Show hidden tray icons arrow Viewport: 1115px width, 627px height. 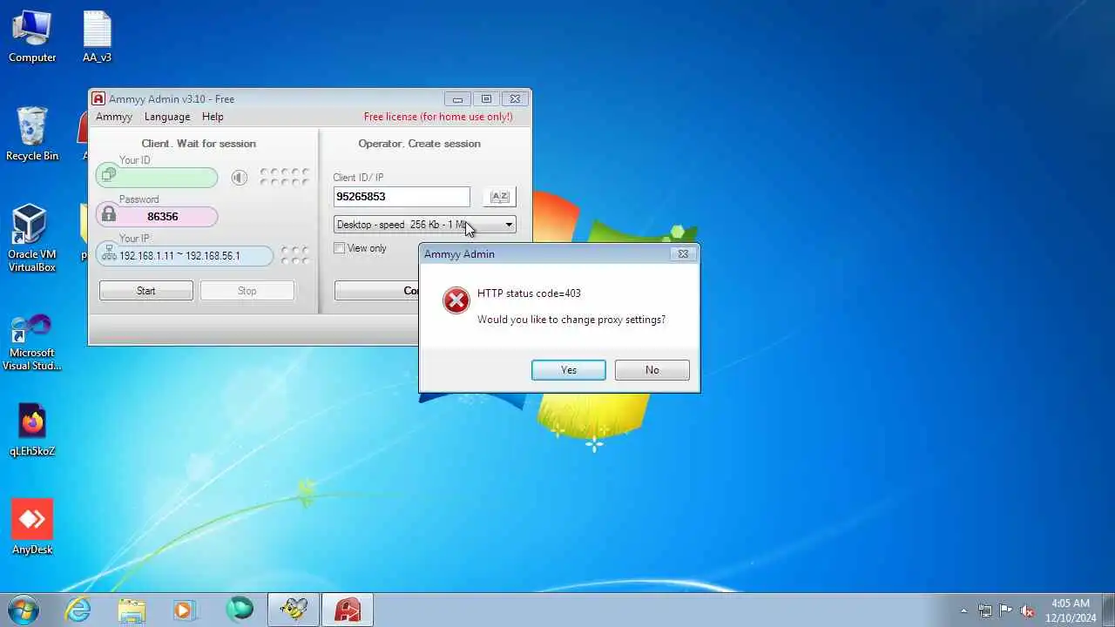963,610
